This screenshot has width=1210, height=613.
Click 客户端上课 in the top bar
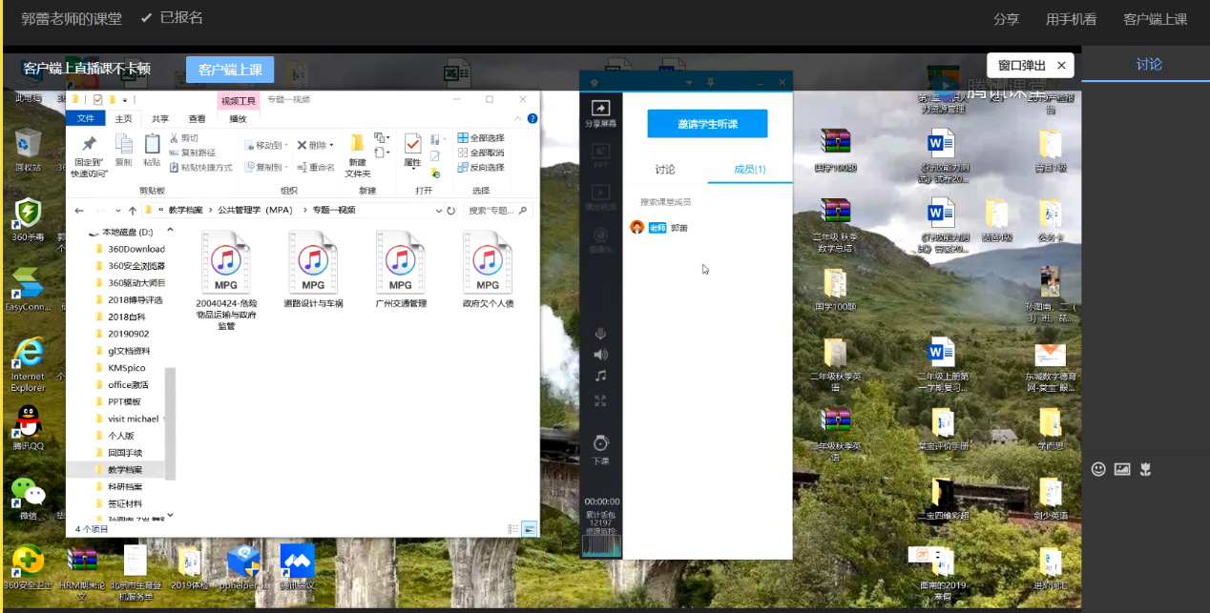(x=1155, y=19)
